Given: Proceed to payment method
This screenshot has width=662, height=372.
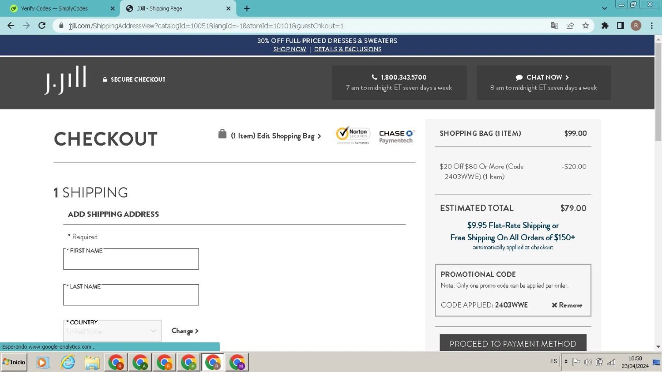Looking at the screenshot, I should coord(513,343).
